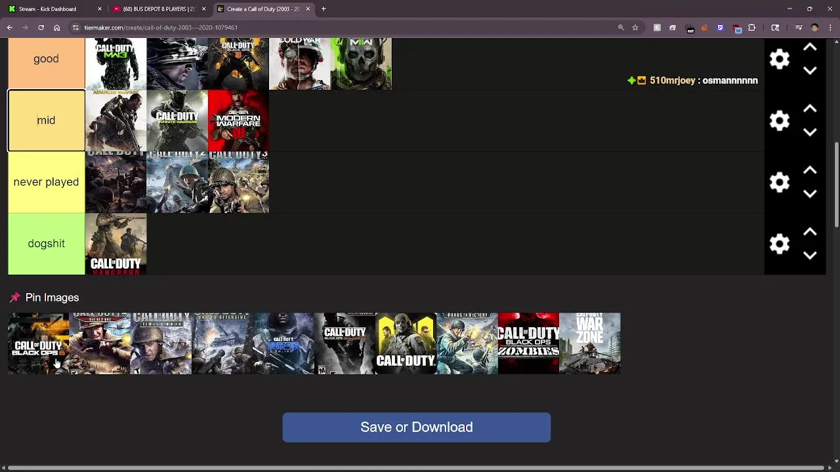Pick the Finest Hour cover thumbnail
840x472 pixels.
(161, 344)
